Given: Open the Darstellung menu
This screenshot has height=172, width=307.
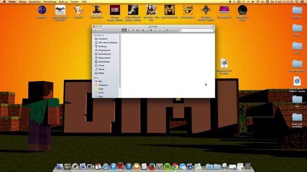Looking at the screenshot, I should coord(50,1).
